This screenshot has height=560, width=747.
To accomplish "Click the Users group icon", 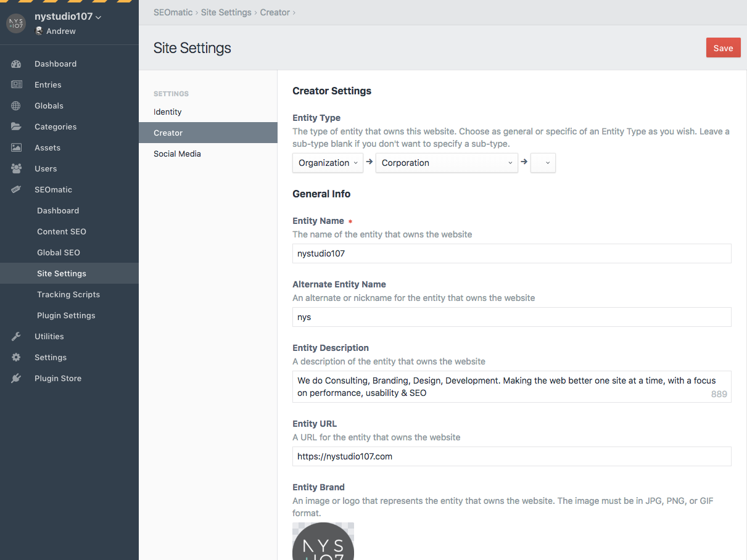I will [16, 168].
